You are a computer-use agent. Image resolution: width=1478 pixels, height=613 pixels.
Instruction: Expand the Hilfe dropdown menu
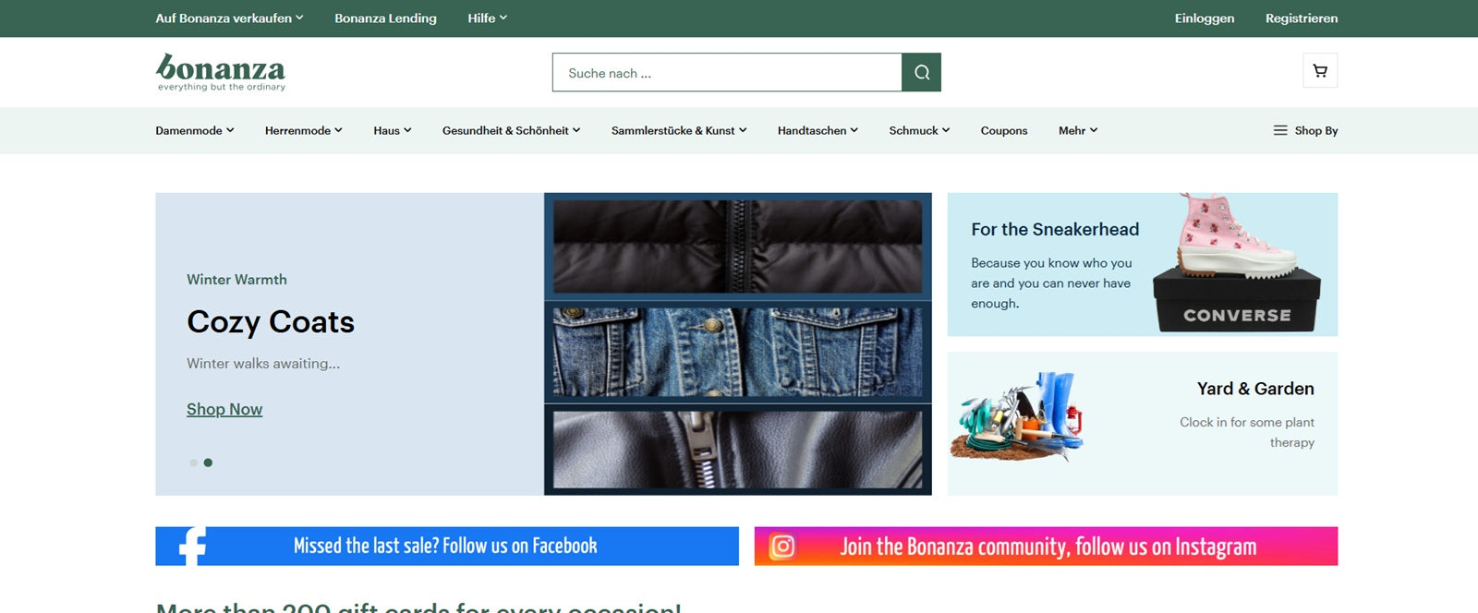(x=487, y=18)
